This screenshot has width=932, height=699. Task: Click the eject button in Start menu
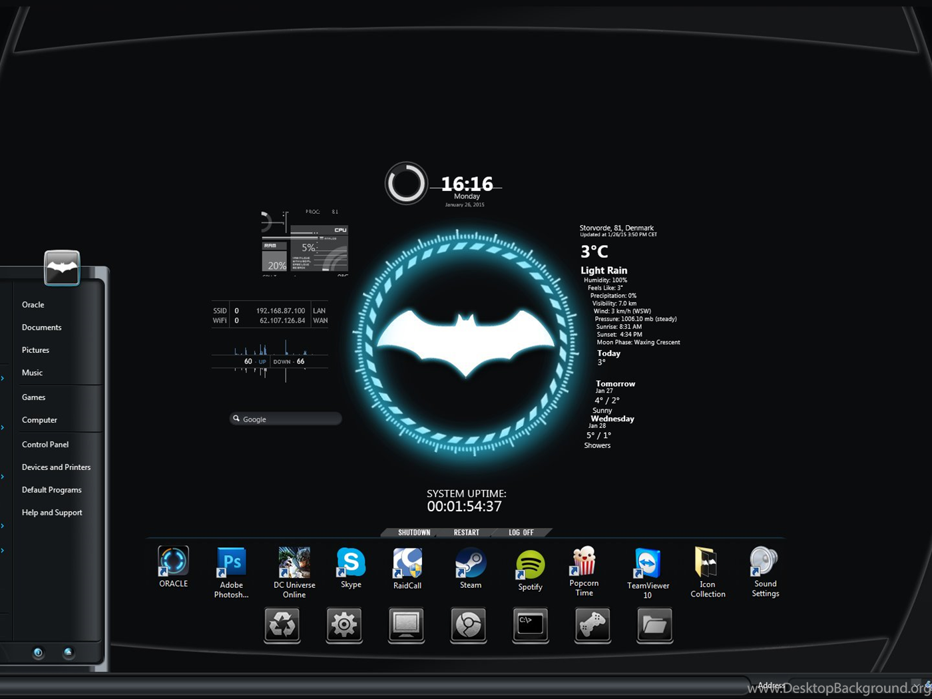coord(68,652)
